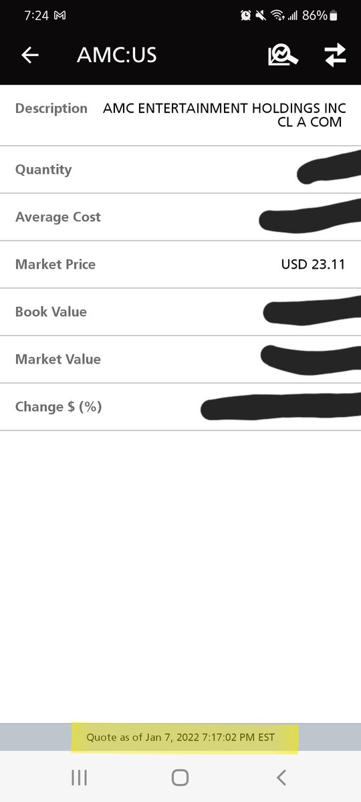Tap the Android back navigation chevron
Image resolution: width=361 pixels, height=802 pixels.
point(281,777)
